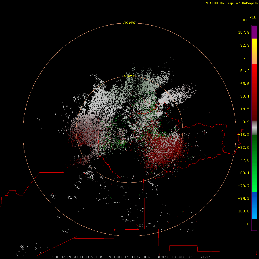The width and height of the screenshot is (259, 259).
Task: Click the -94.2 velocity scale value
Action: coord(244,199)
